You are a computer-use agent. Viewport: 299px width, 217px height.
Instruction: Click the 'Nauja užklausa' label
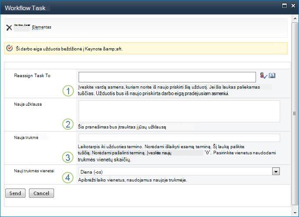click(28, 104)
